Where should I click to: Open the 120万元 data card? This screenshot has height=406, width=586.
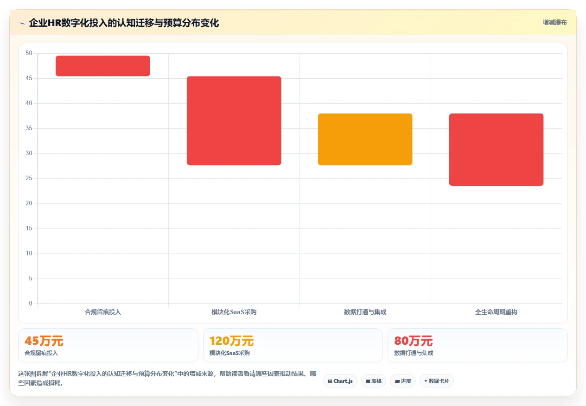tap(293, 345)
